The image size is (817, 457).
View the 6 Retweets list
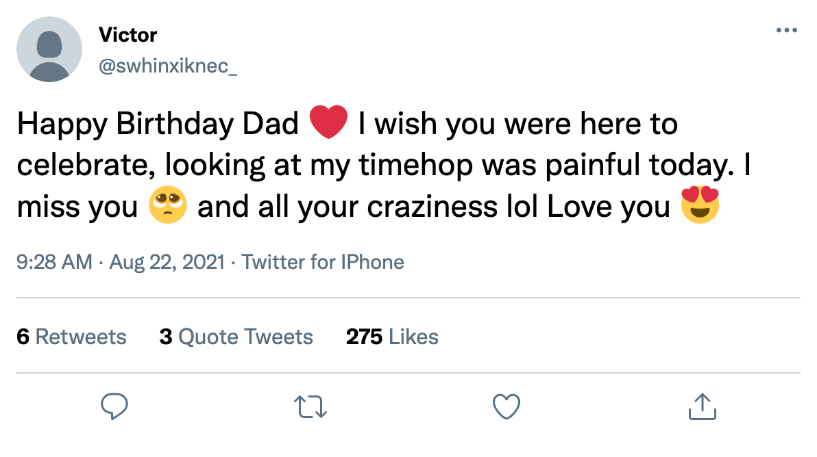(x=71, y=337)
